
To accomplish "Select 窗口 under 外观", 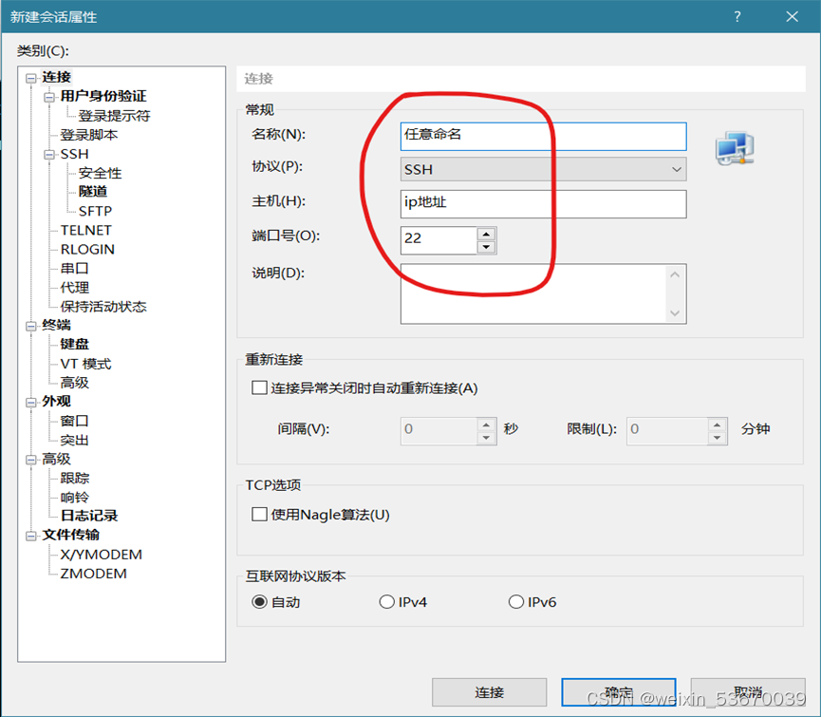I will 74,421.
